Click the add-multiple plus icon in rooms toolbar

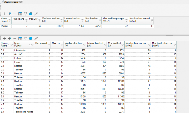click(x=9, y=38)
